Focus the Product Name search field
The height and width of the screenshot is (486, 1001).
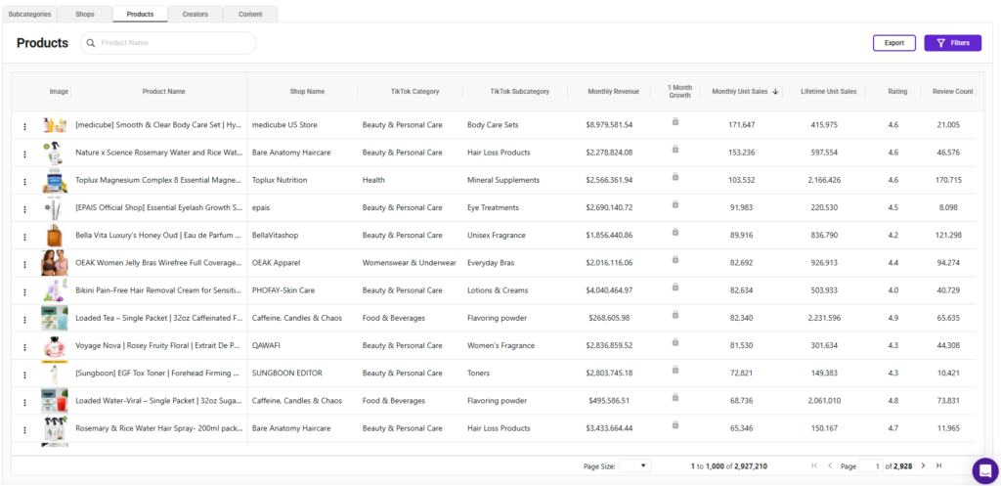[168, 43]
